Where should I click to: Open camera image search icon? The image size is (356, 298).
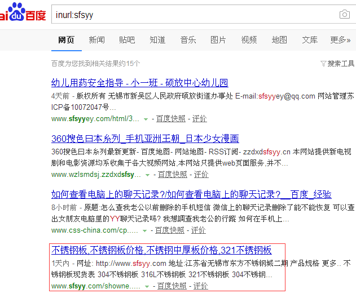(x=344, y=14)
